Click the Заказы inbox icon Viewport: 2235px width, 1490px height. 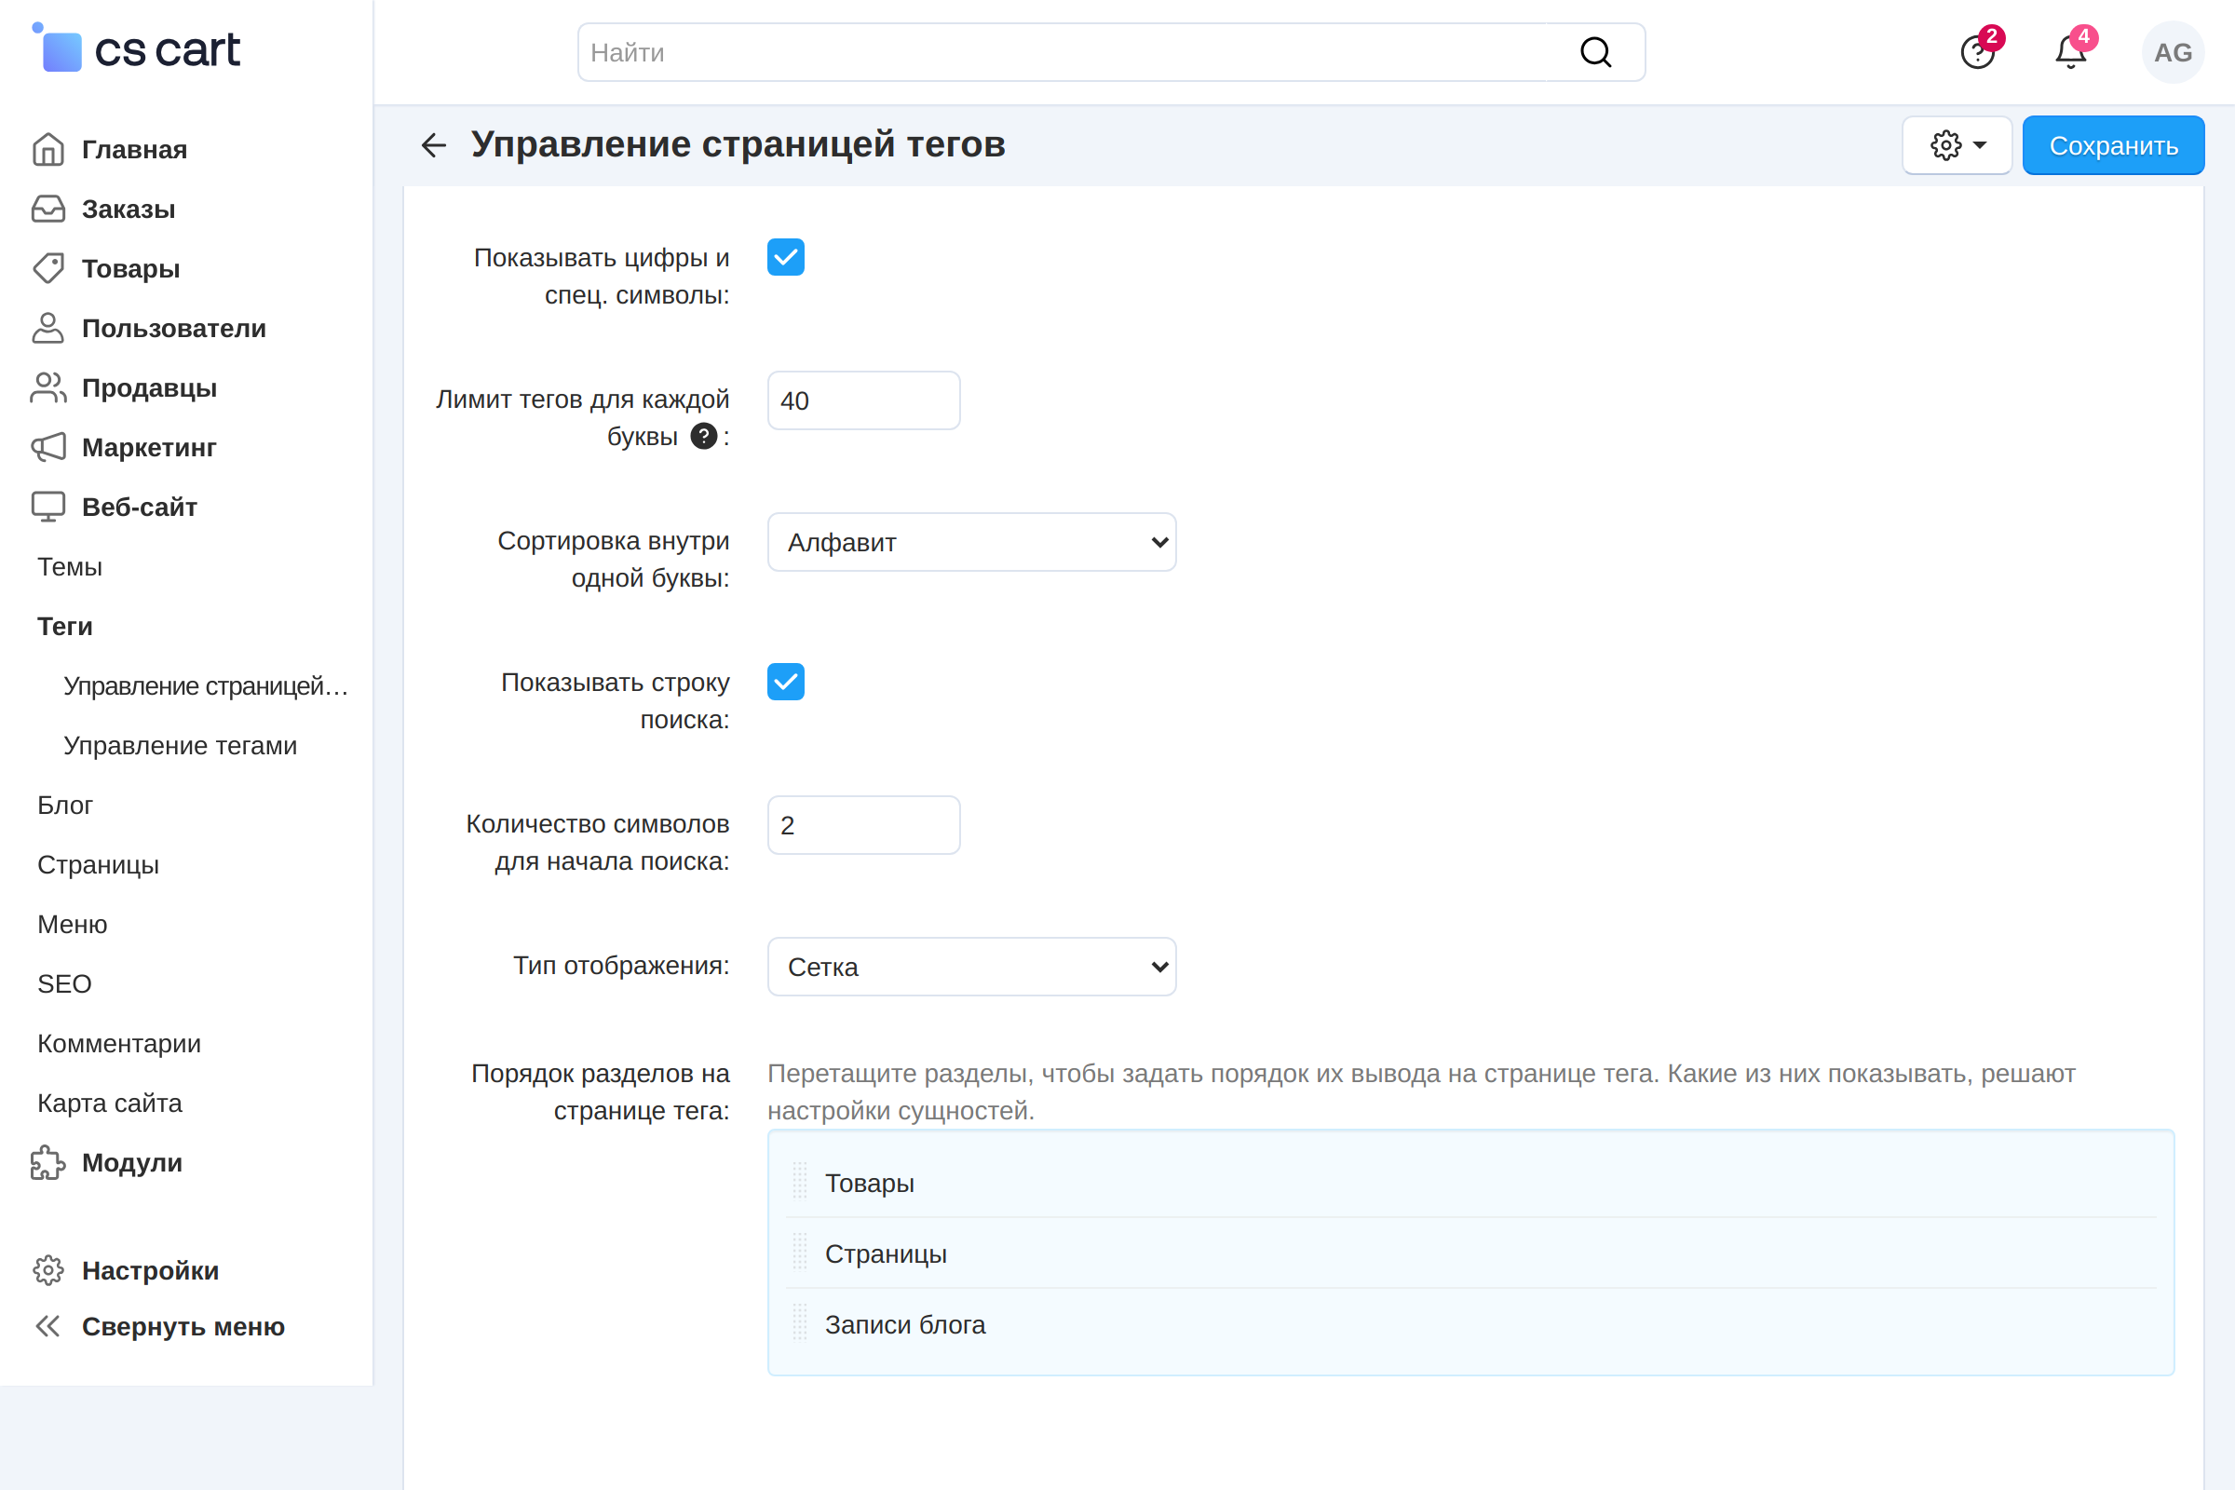47,209
